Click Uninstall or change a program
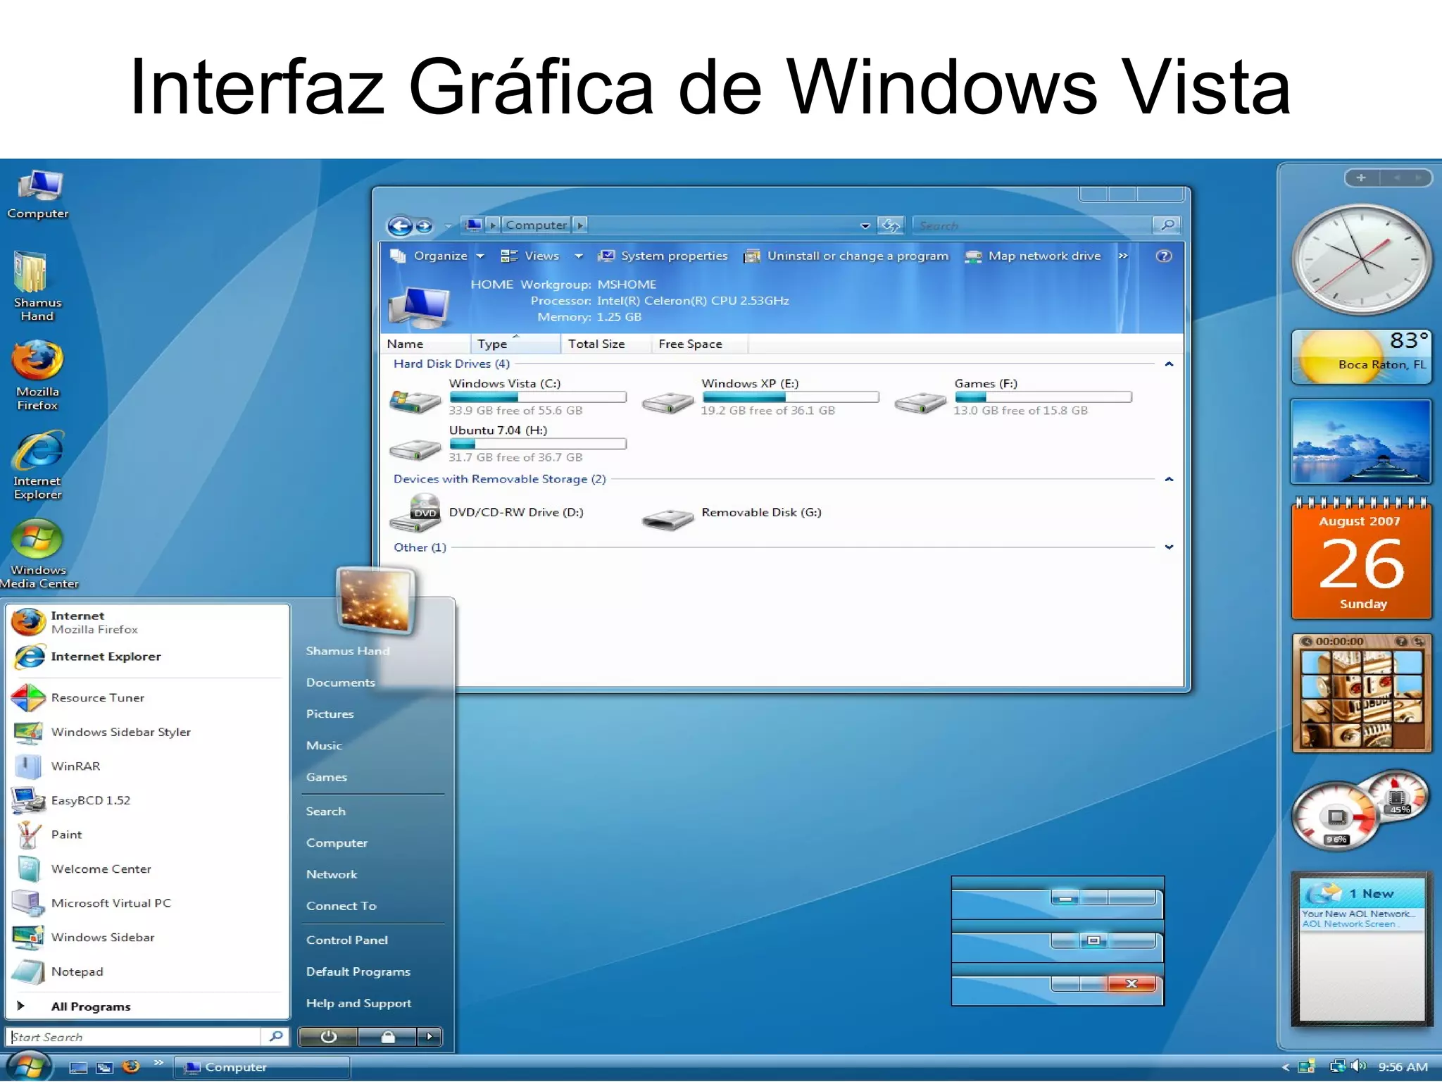The width and height of the screenshot is (1442, 1082). coord(846,256)
